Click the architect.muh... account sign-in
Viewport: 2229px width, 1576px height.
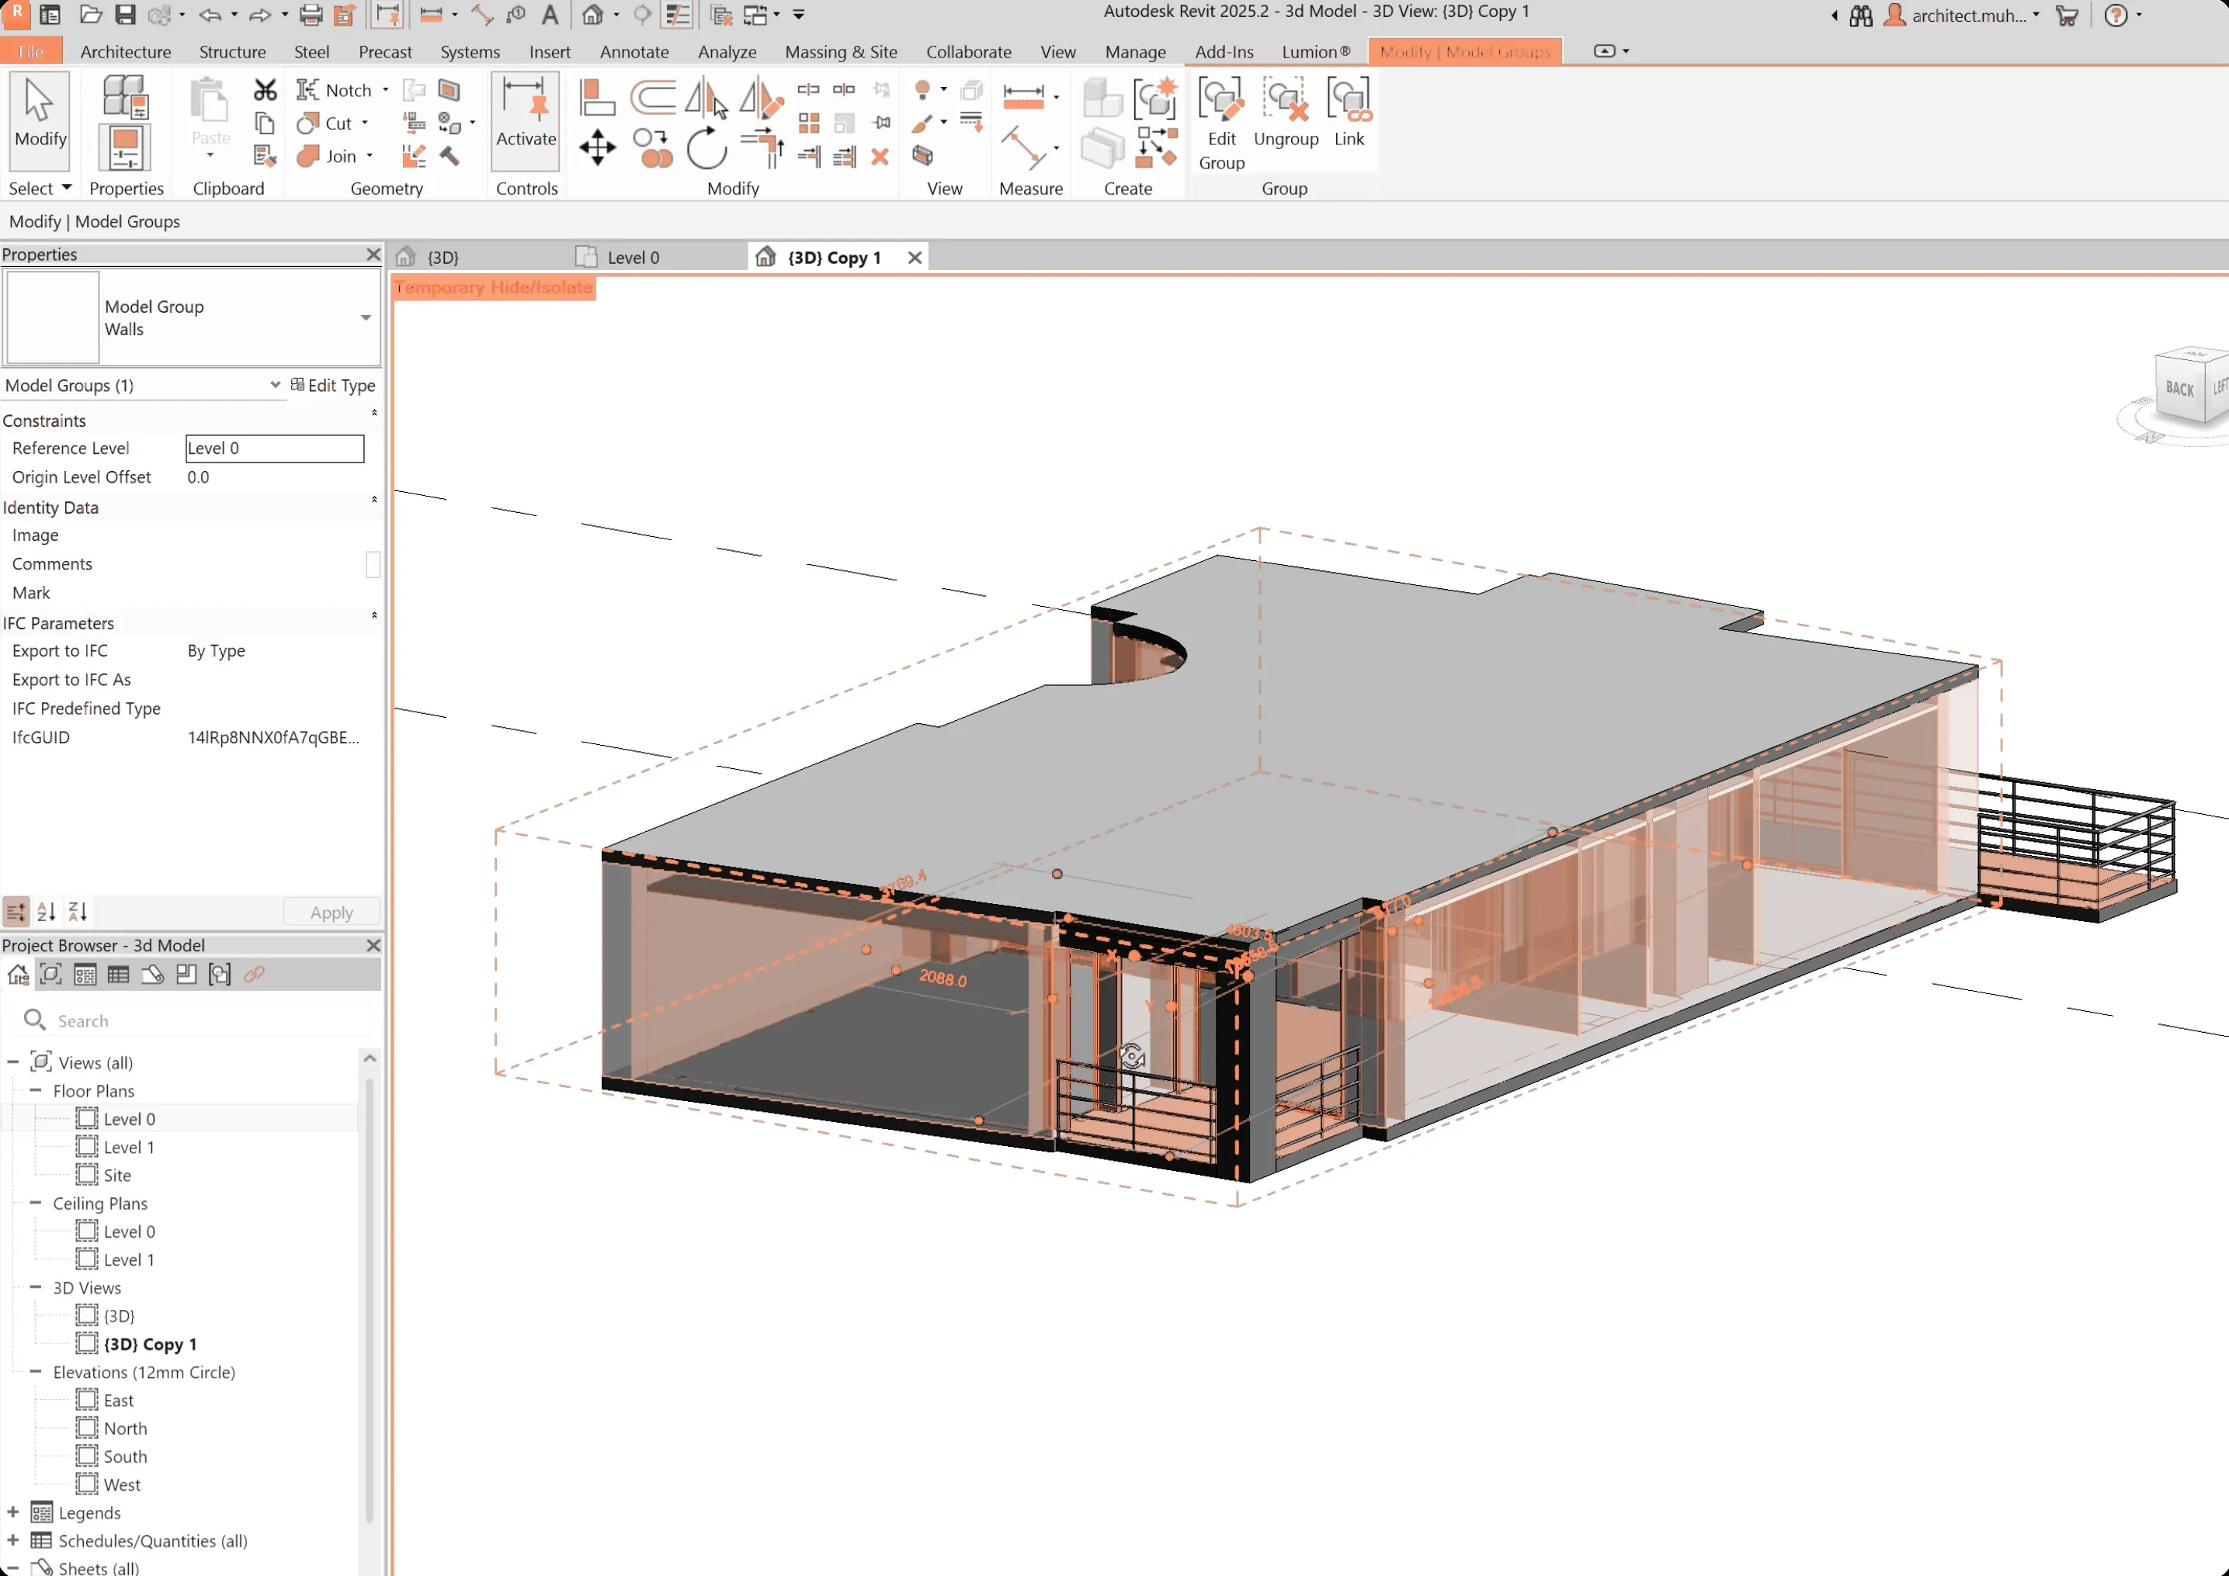pyautogui.click(x=1961, y=16)
